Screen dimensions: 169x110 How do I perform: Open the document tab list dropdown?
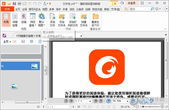point(166,35)
